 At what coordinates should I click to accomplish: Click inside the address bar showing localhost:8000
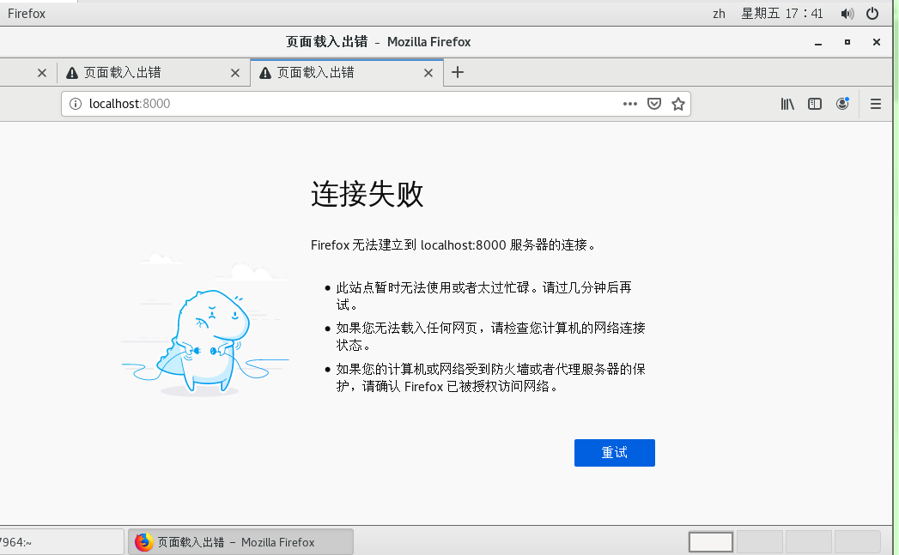[258, 103]
